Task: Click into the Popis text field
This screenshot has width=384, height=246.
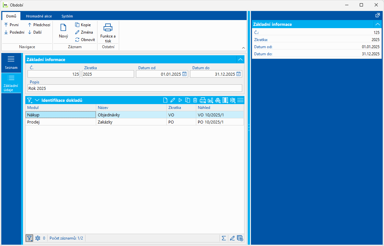Action: pyautogui.click(x=135, y=88)
